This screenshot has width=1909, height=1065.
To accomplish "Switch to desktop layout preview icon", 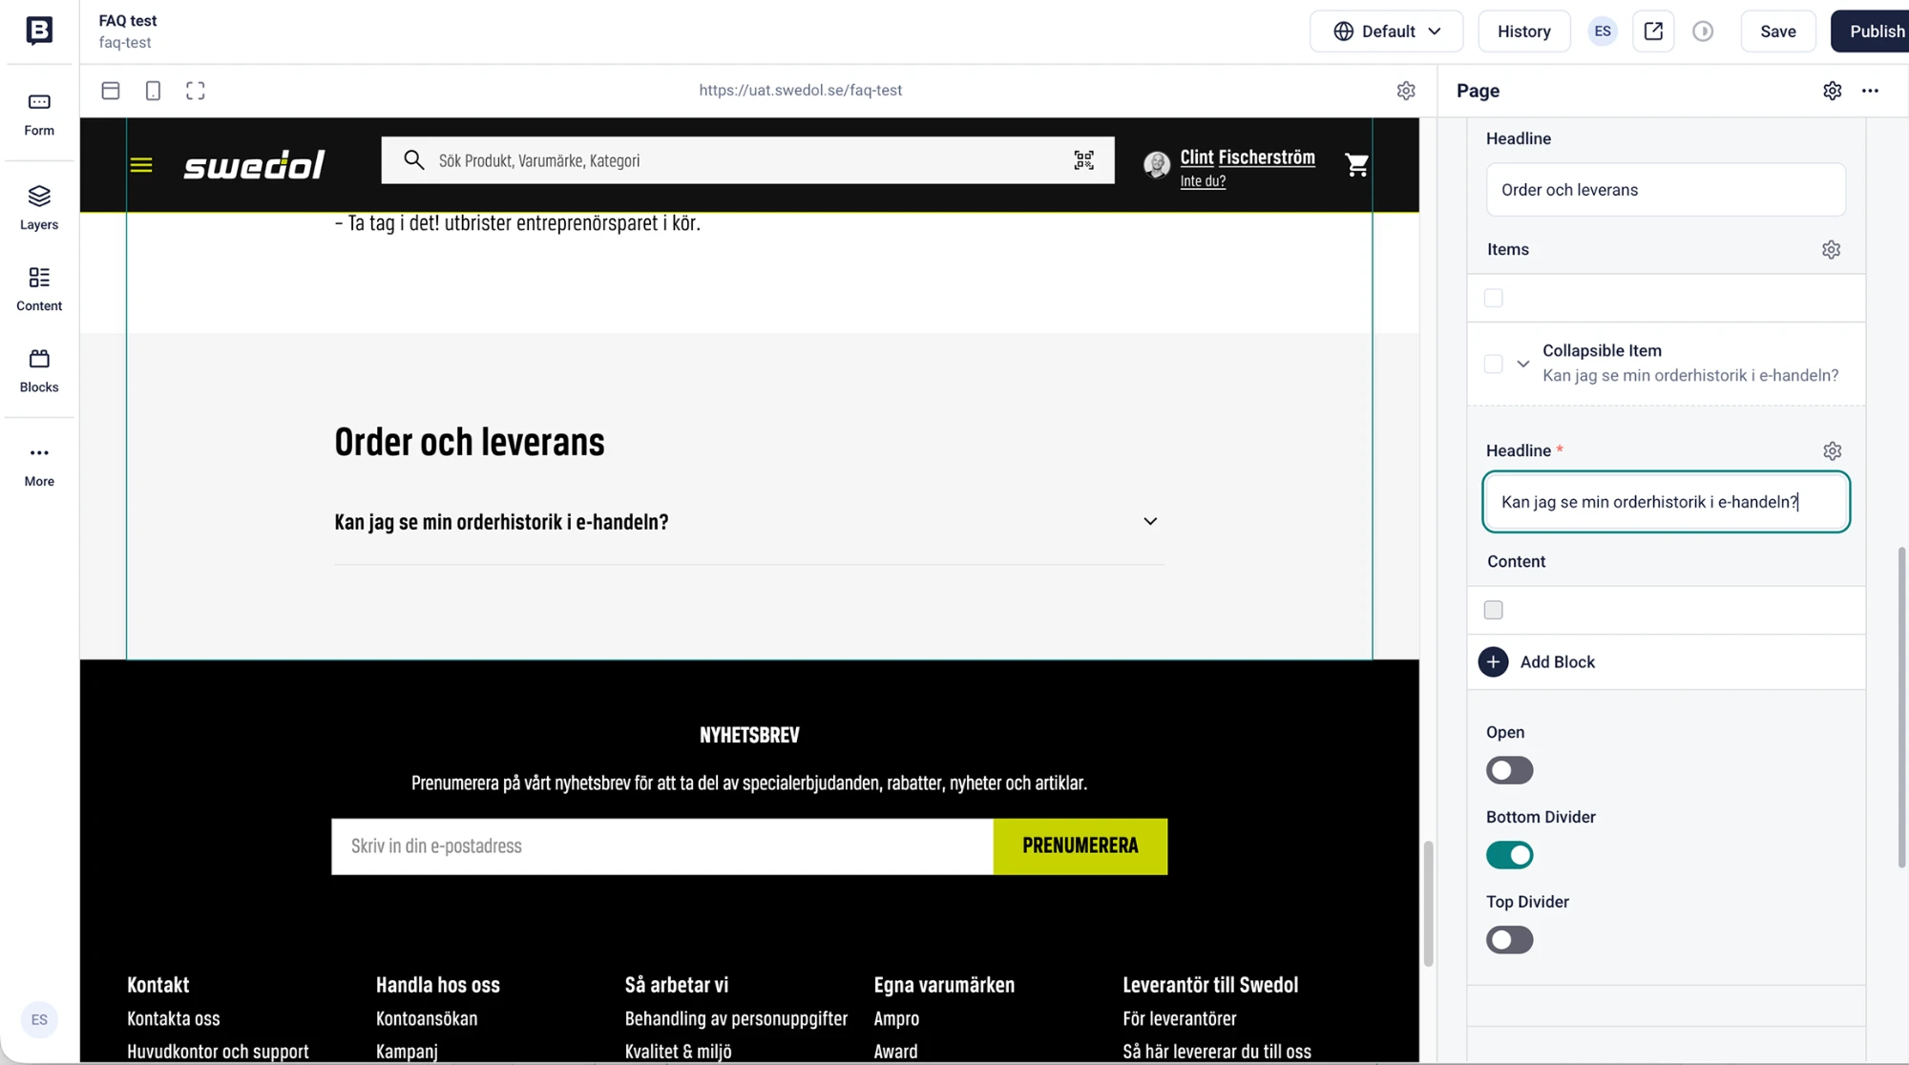I will pos(111,91).
